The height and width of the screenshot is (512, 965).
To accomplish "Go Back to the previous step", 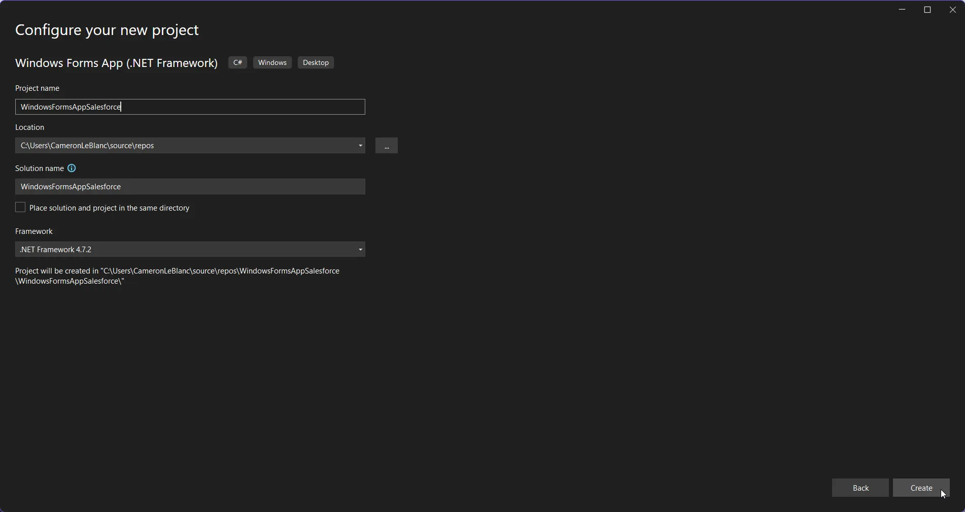I will point(860,488).
